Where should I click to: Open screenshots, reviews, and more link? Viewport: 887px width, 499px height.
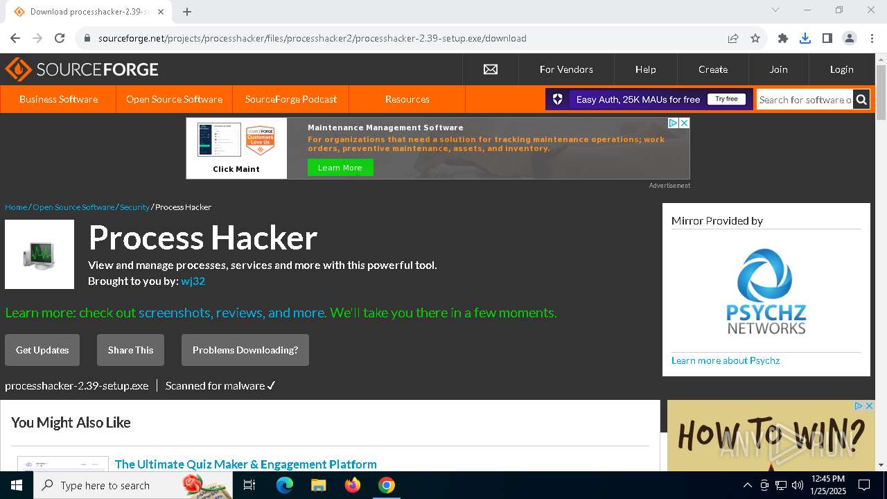pyautogui.click(x=232, y=313)
